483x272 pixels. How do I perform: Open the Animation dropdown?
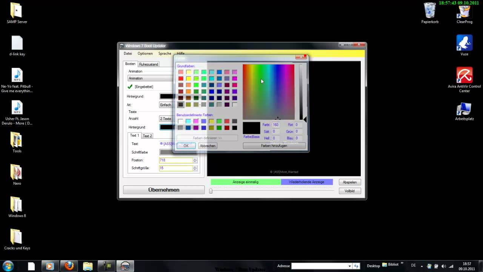tap(150, 78)
